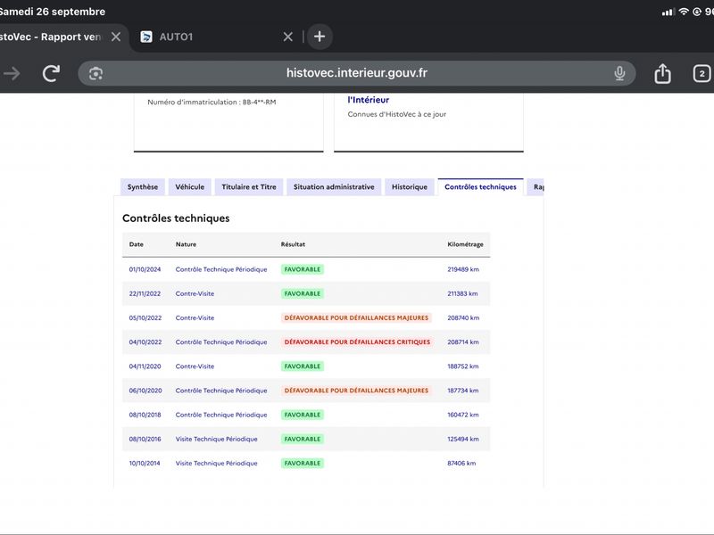Reload the page with the refresh icon
Viewport: 714px width, 535px height.
[51, 73]
